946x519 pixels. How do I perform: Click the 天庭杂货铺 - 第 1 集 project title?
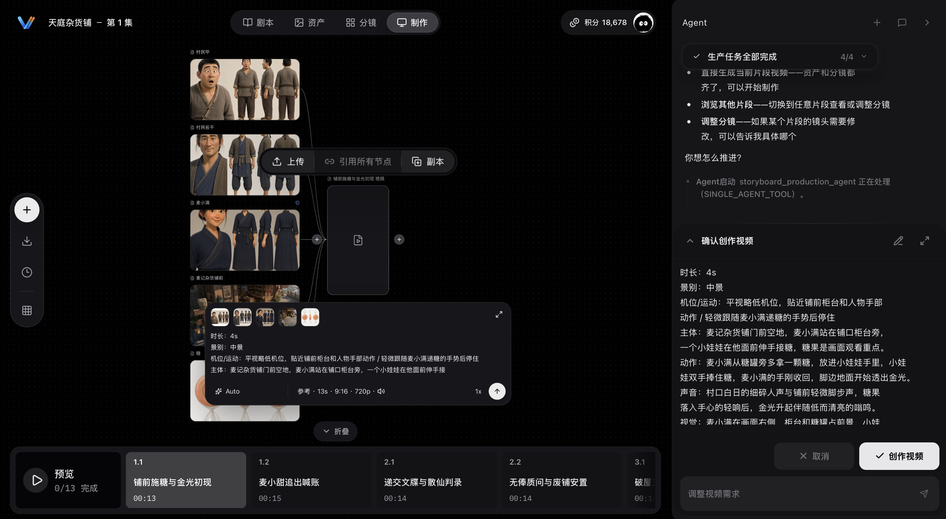click(x=90, y=23)
